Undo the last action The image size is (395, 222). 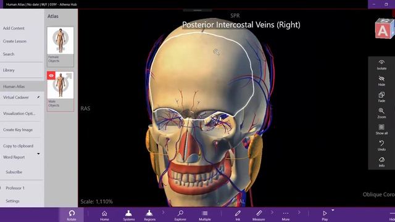click(x=381, y=146)
